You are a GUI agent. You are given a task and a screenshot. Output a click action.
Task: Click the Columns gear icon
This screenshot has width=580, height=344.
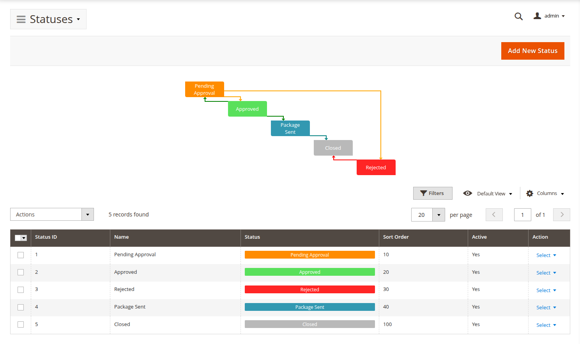coord(529,193)
